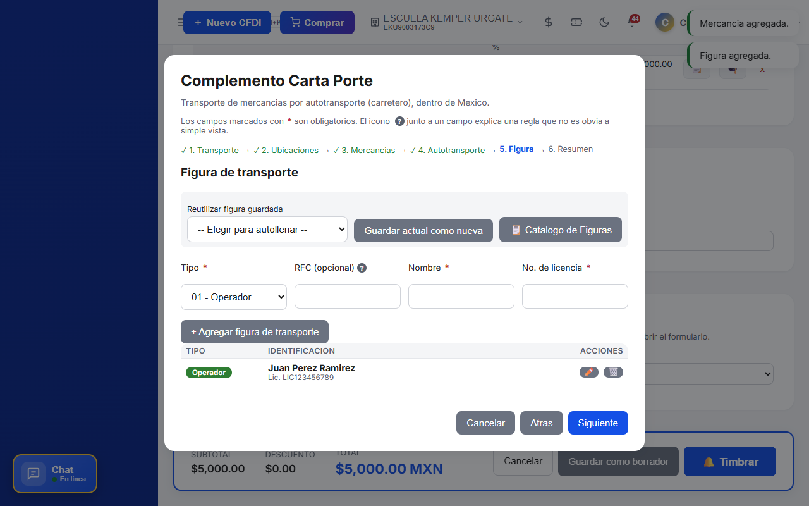
Task: Click the Nuevo CFDI button
Action: click(227, 23)
